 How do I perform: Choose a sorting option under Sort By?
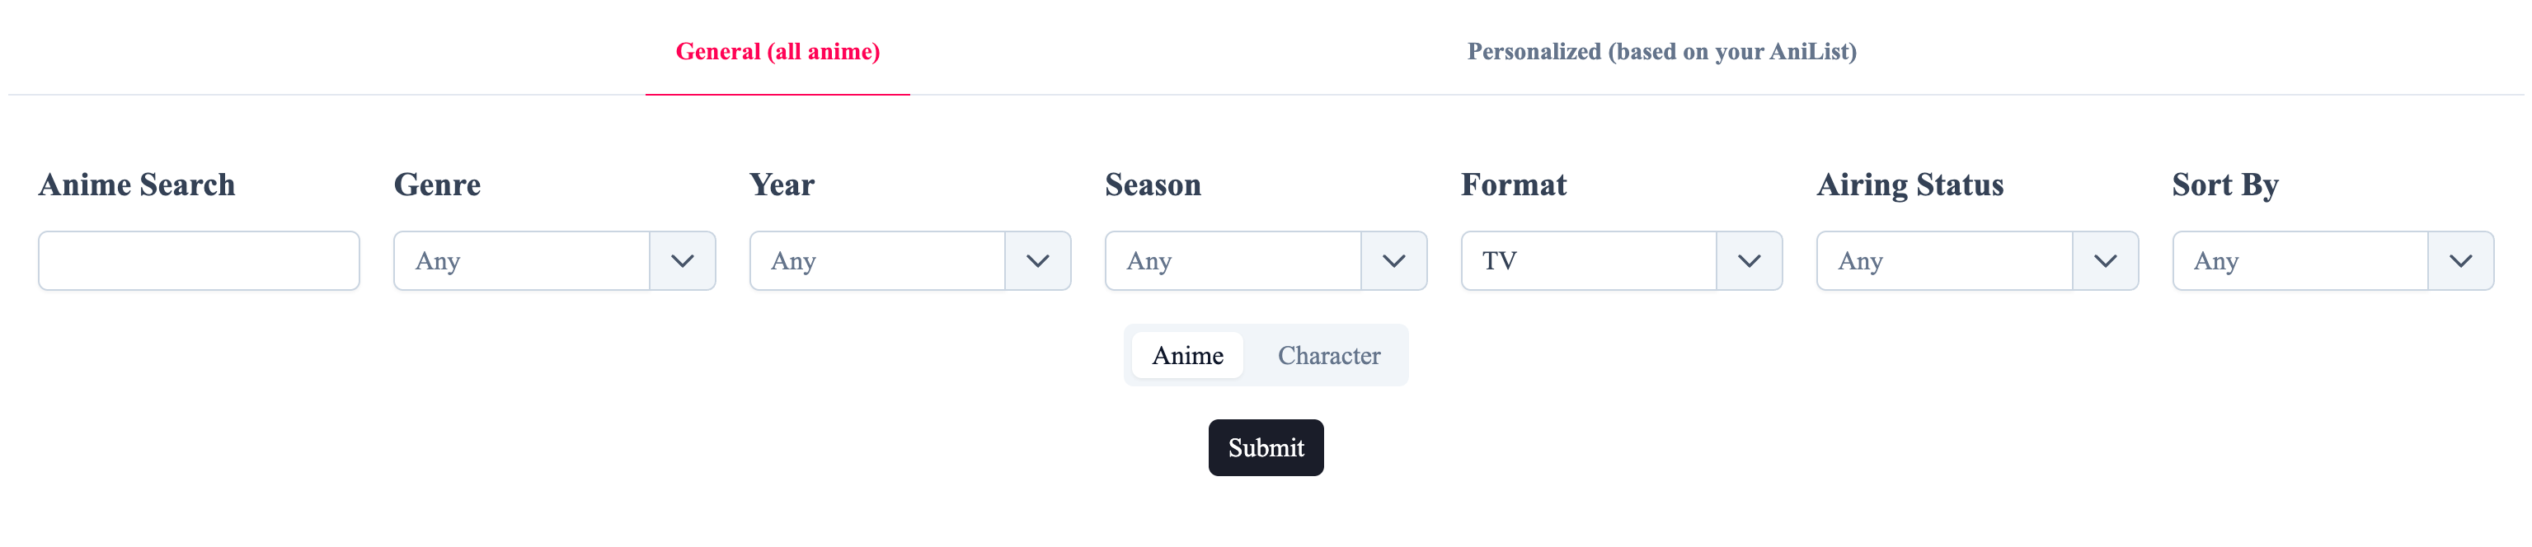pyautogui.click(x=2300, y=260)
